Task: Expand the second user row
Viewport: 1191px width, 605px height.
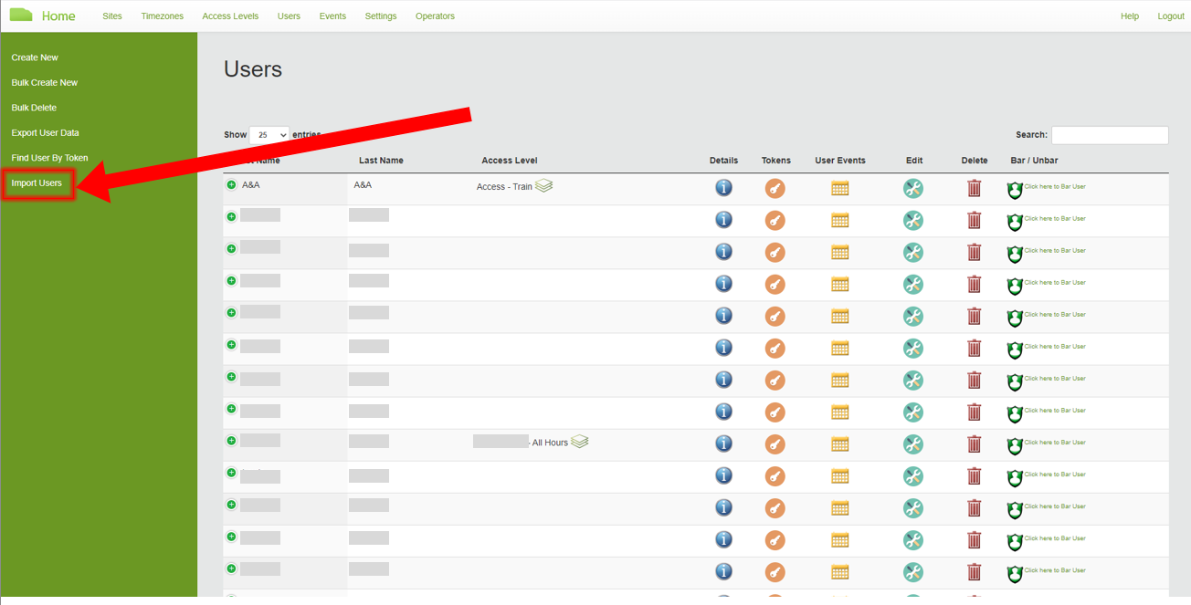Action: coord(230,216)
